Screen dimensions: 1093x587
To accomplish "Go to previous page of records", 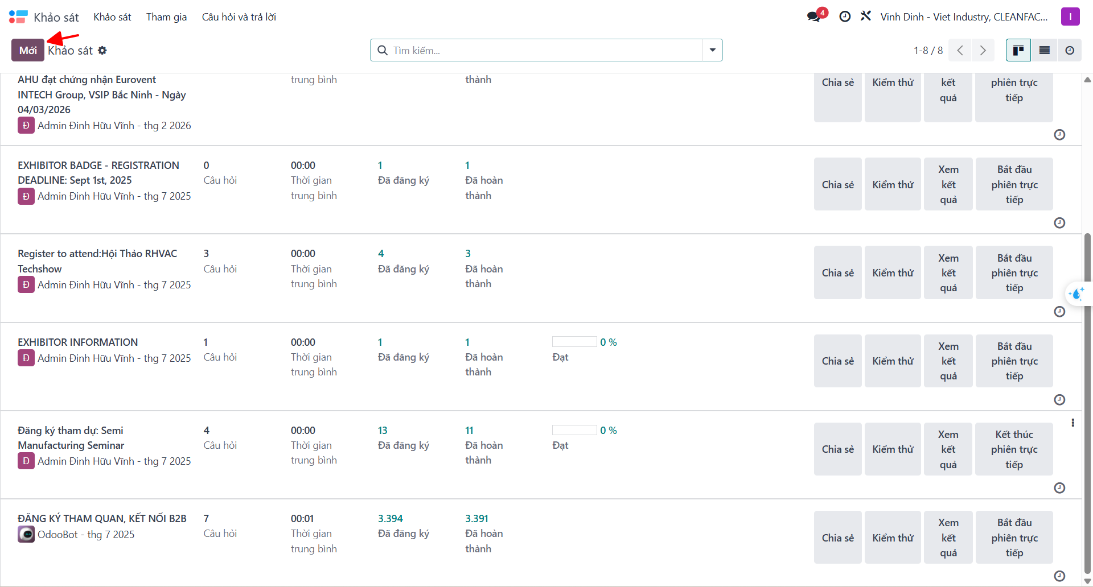I will [x=960, y=50].
